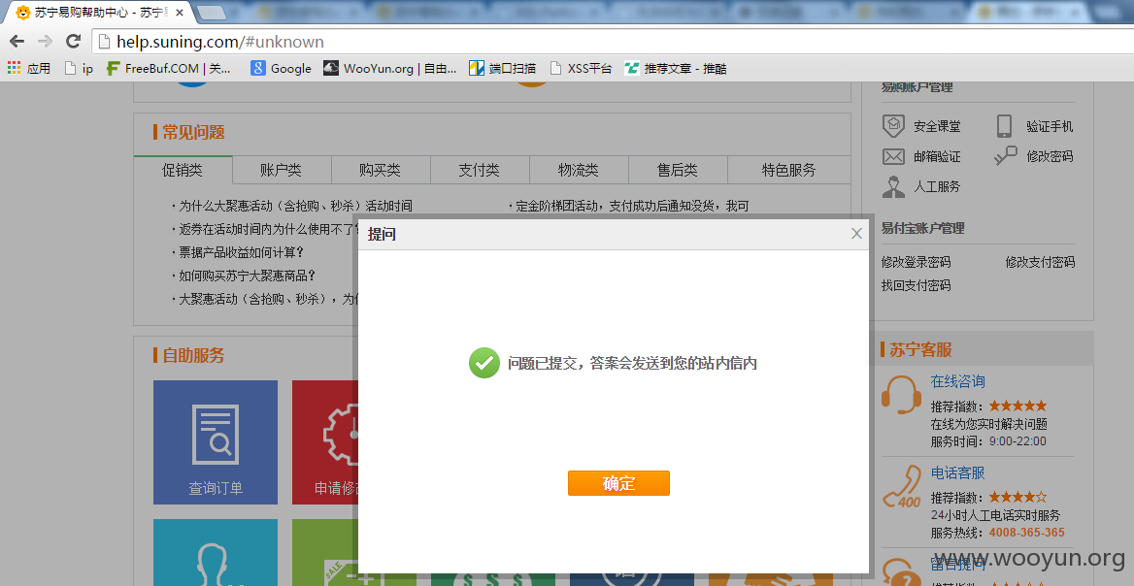Click the 常见问题 section heading
Viewport: 1134px width, 586px height.
(193, 132)
